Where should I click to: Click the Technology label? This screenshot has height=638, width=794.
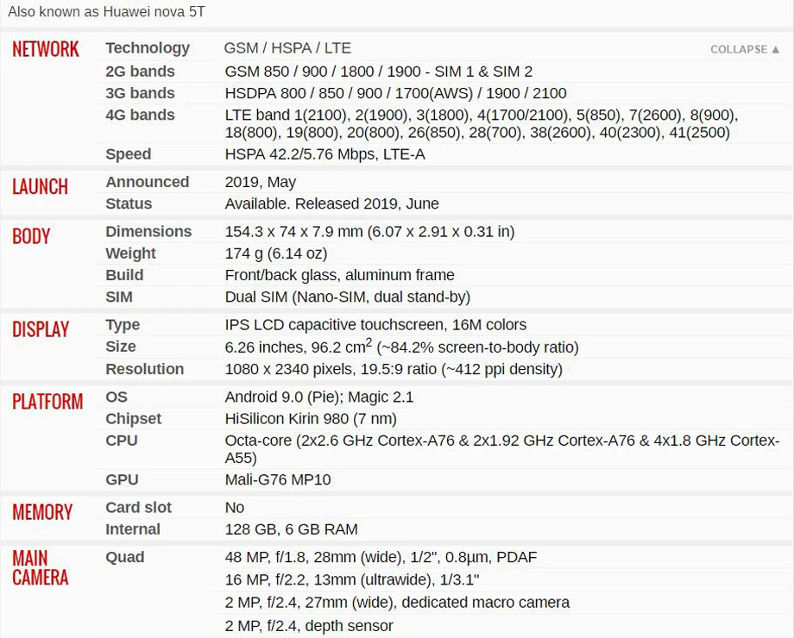[148, 48]
